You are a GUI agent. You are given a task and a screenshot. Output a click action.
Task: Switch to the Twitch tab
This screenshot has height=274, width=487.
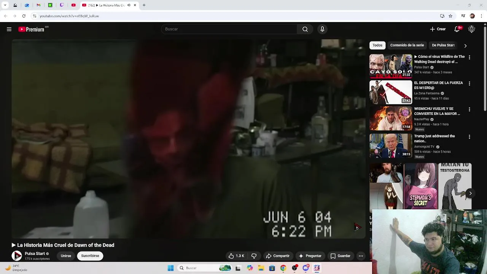62,5
